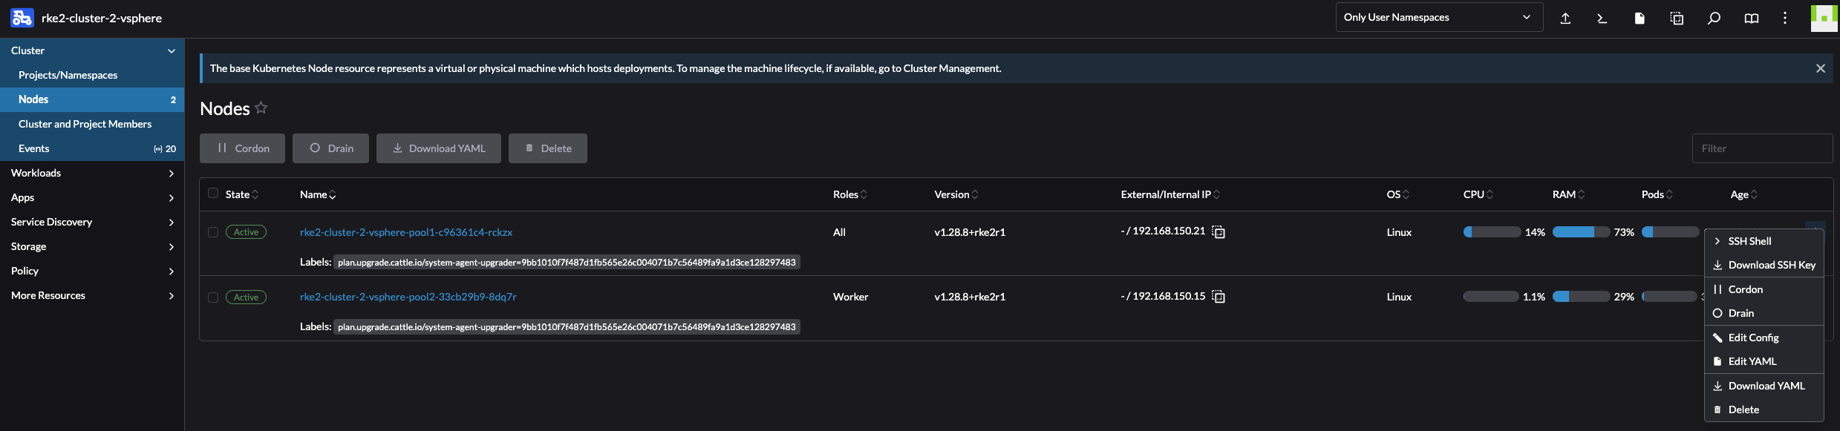Open node rke2-cluster-2-vsphere-pool1-c96361c4-rckzx link
The height and width of the screenshot is (431, 1840).
[406, 232]
